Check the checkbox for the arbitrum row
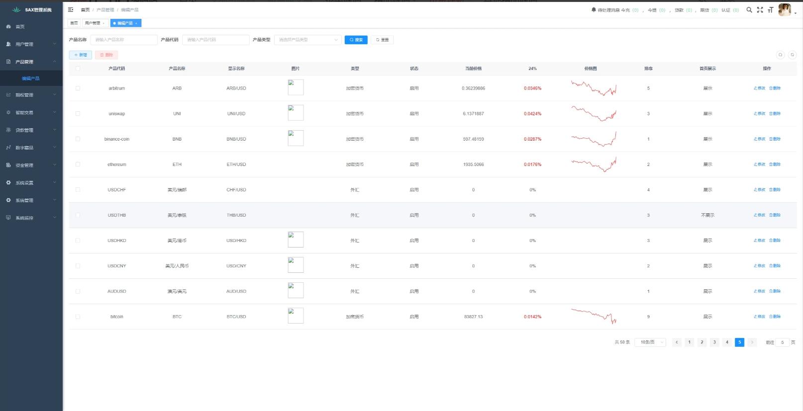 78,88
